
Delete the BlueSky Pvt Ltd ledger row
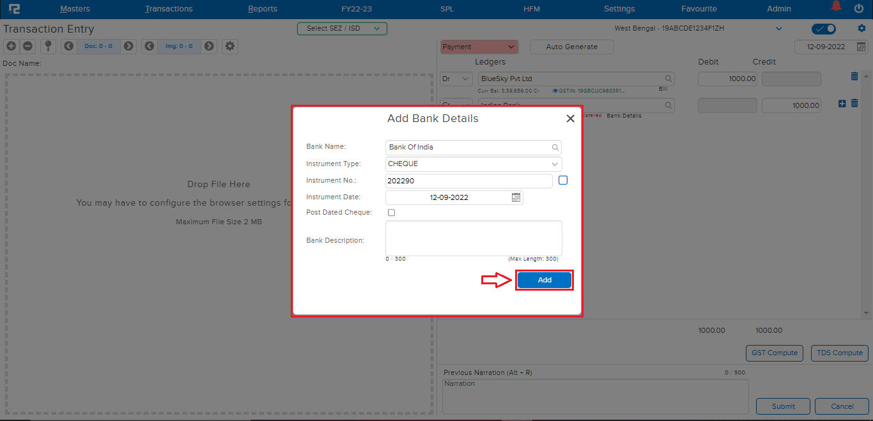click(854, 76)
